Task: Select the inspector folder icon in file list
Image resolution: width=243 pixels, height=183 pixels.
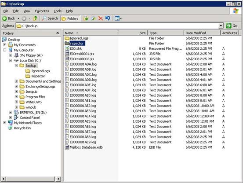Action: (67, 43)
